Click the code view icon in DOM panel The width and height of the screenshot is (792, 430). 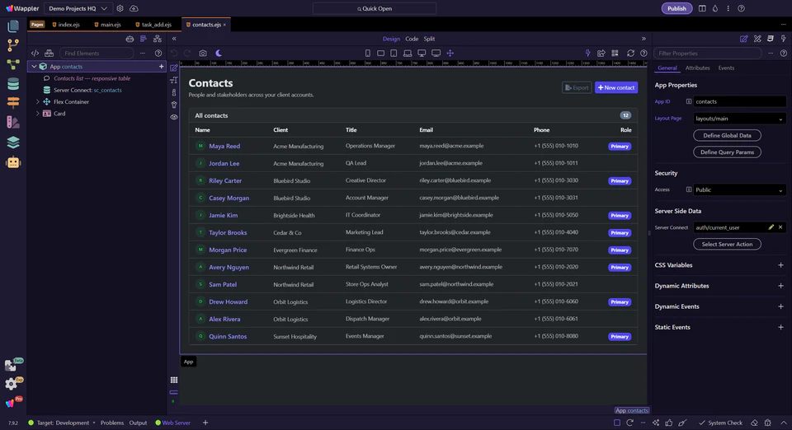pos(35,53)
